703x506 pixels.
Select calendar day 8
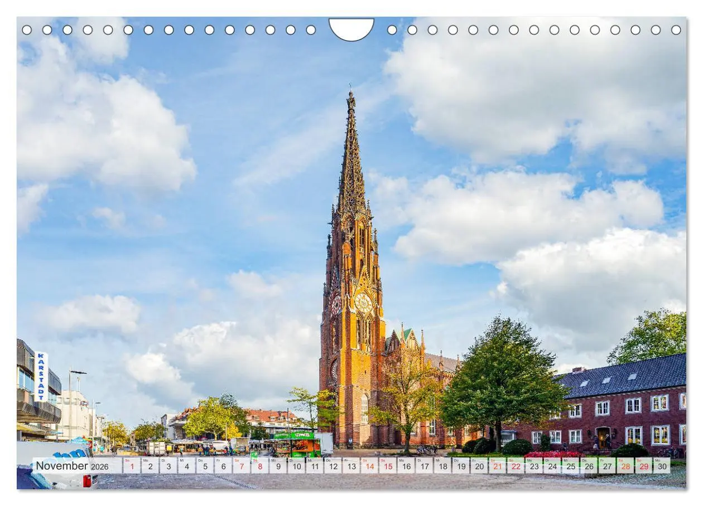click(x=260, y=466)
